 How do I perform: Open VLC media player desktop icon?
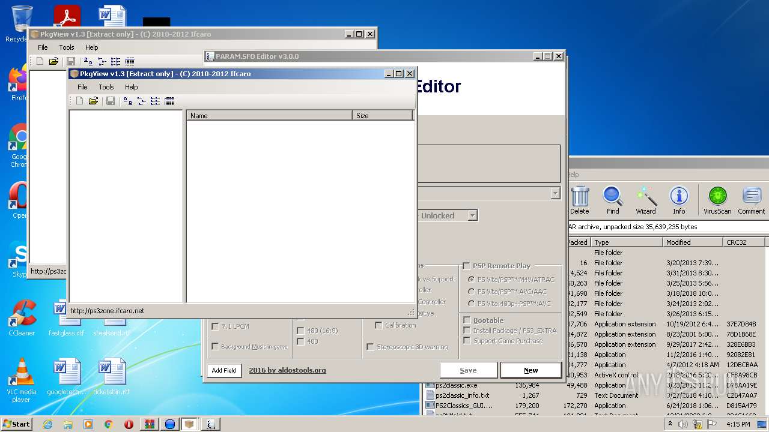[21, 380]
